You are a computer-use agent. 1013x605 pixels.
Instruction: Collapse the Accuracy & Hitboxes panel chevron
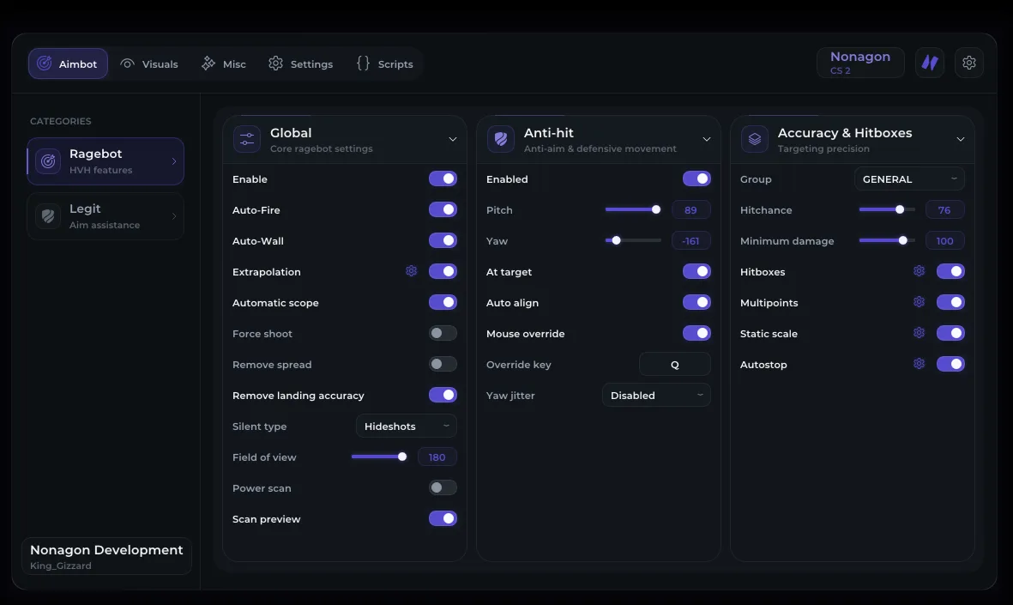[x=961, y=139]
